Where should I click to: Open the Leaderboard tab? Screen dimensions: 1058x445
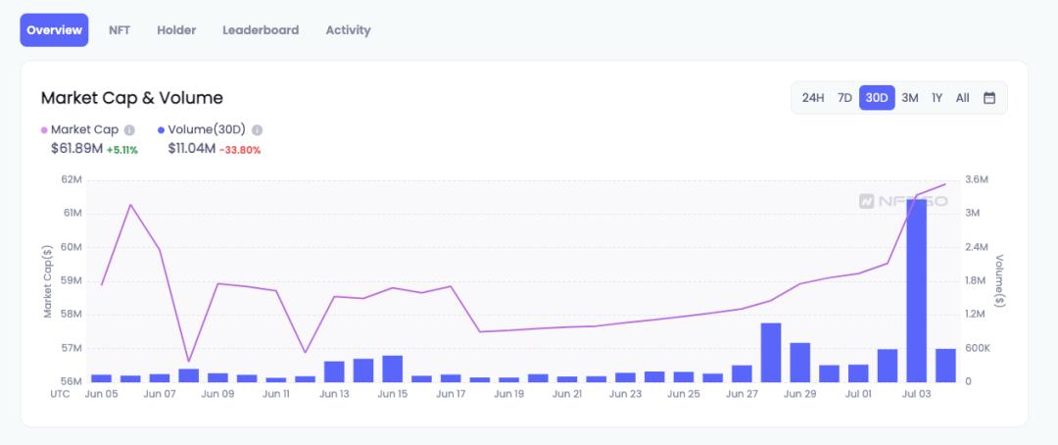click(x=261, y=30)
